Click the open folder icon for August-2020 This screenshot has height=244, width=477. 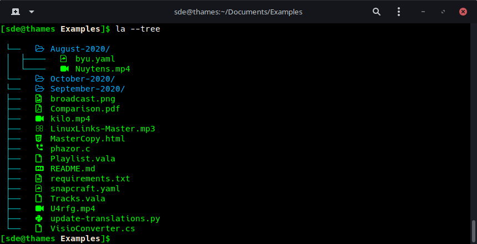[39, 49]
